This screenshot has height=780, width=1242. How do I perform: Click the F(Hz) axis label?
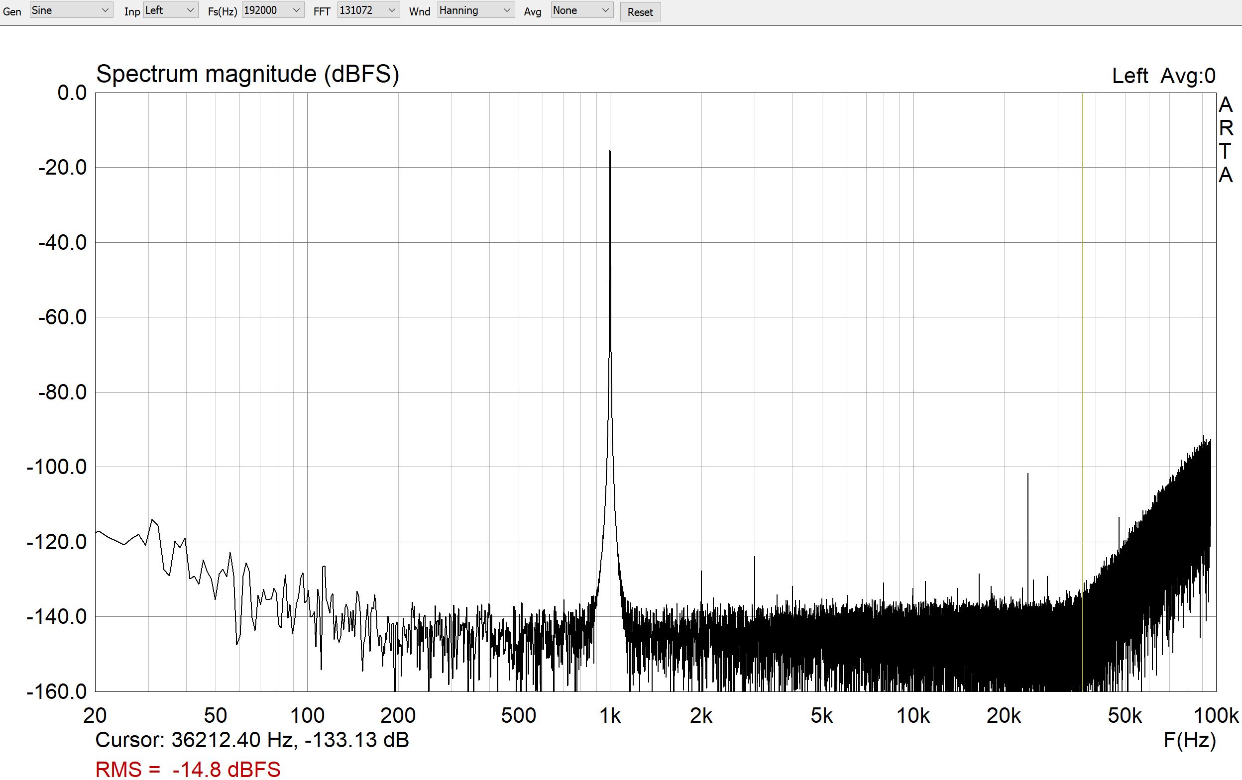[1190, 740]
